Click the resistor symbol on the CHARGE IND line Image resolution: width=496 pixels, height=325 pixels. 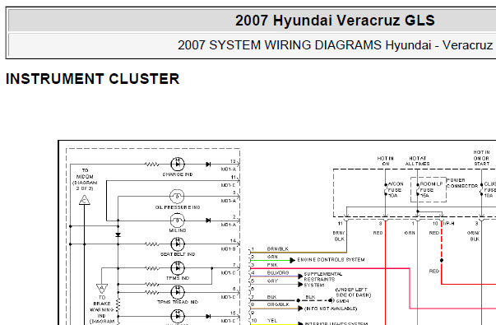(x=152, y=165)
